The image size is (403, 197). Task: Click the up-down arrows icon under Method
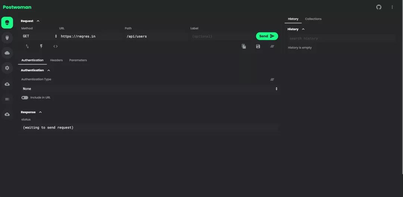(27, 46)
